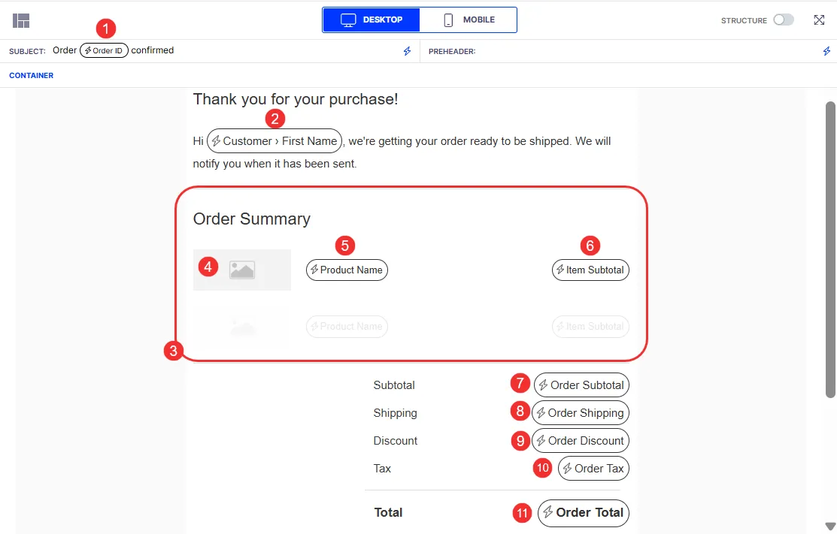Select the Order Tax tag
Image resolution: width=837 pixels, height=534 pixels.
tap(593, 469)
